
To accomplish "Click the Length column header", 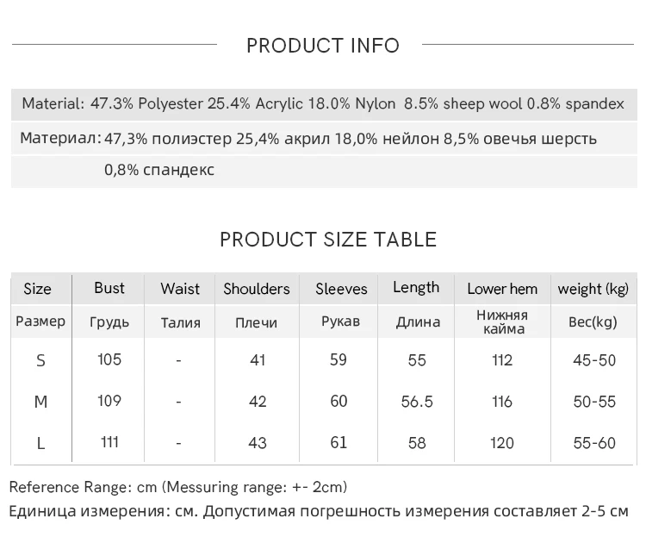I will coord(416,288).
